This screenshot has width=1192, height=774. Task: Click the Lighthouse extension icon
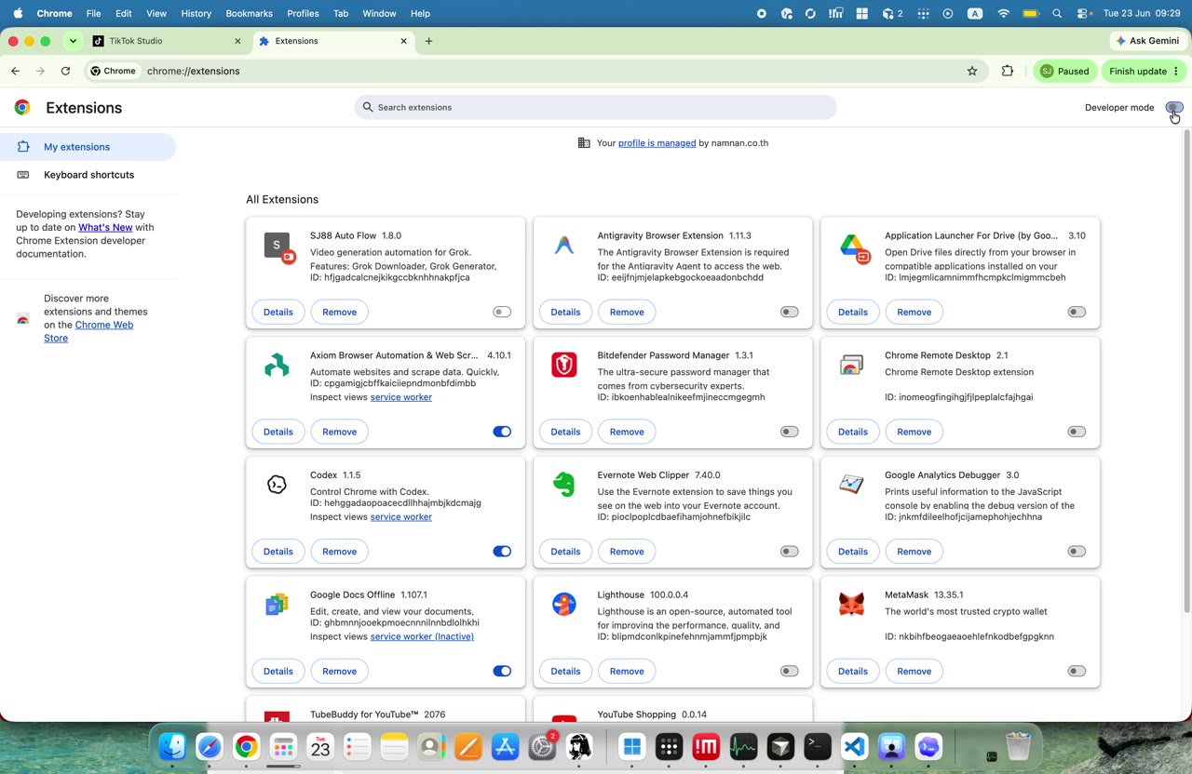[563, 605]
